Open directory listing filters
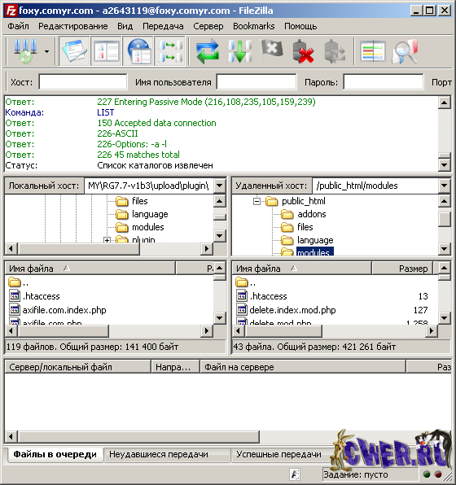 click(373, 51)
